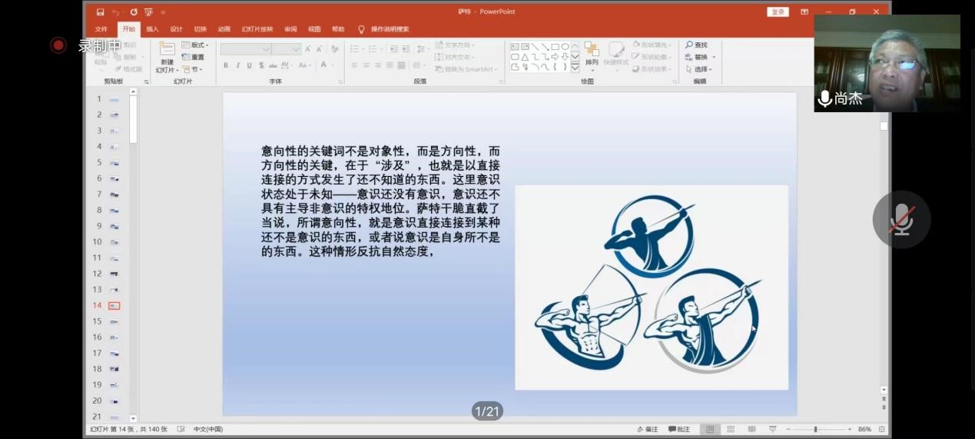
Task: Select the oval shape in shapes gallery
Action: pyautogui.click(x=565, y=47)
